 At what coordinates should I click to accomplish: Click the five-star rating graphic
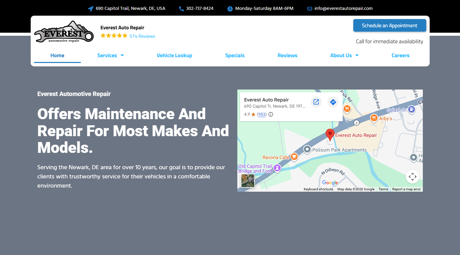pos(114,36)
